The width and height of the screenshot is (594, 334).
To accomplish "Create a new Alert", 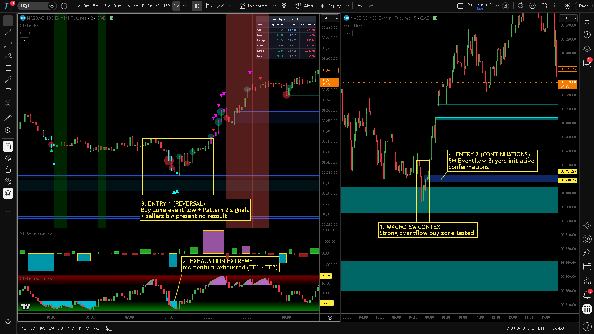I will coord(304,6).
